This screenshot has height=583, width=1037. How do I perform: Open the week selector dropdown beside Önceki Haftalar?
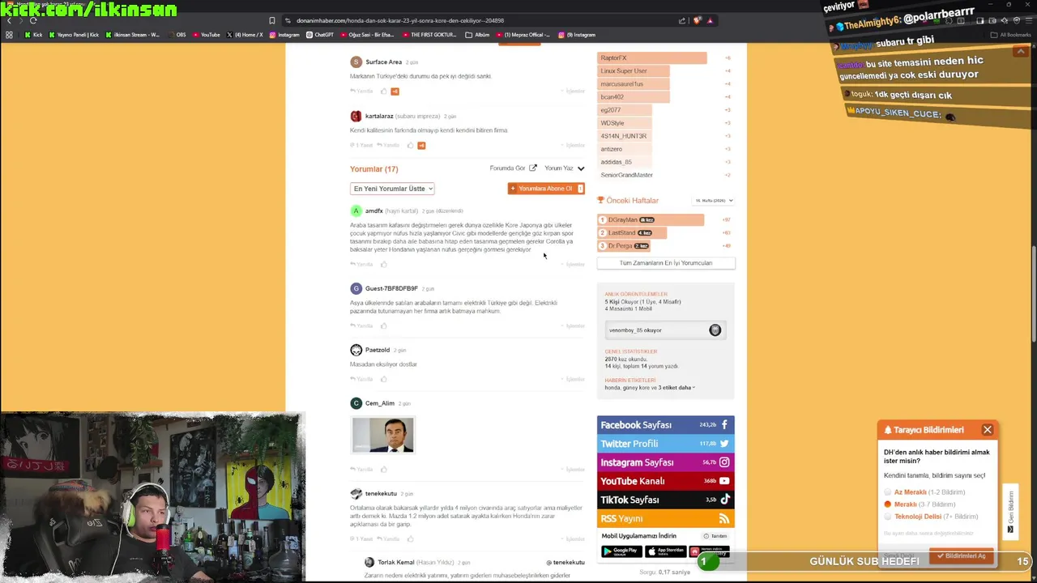(713, 200)
